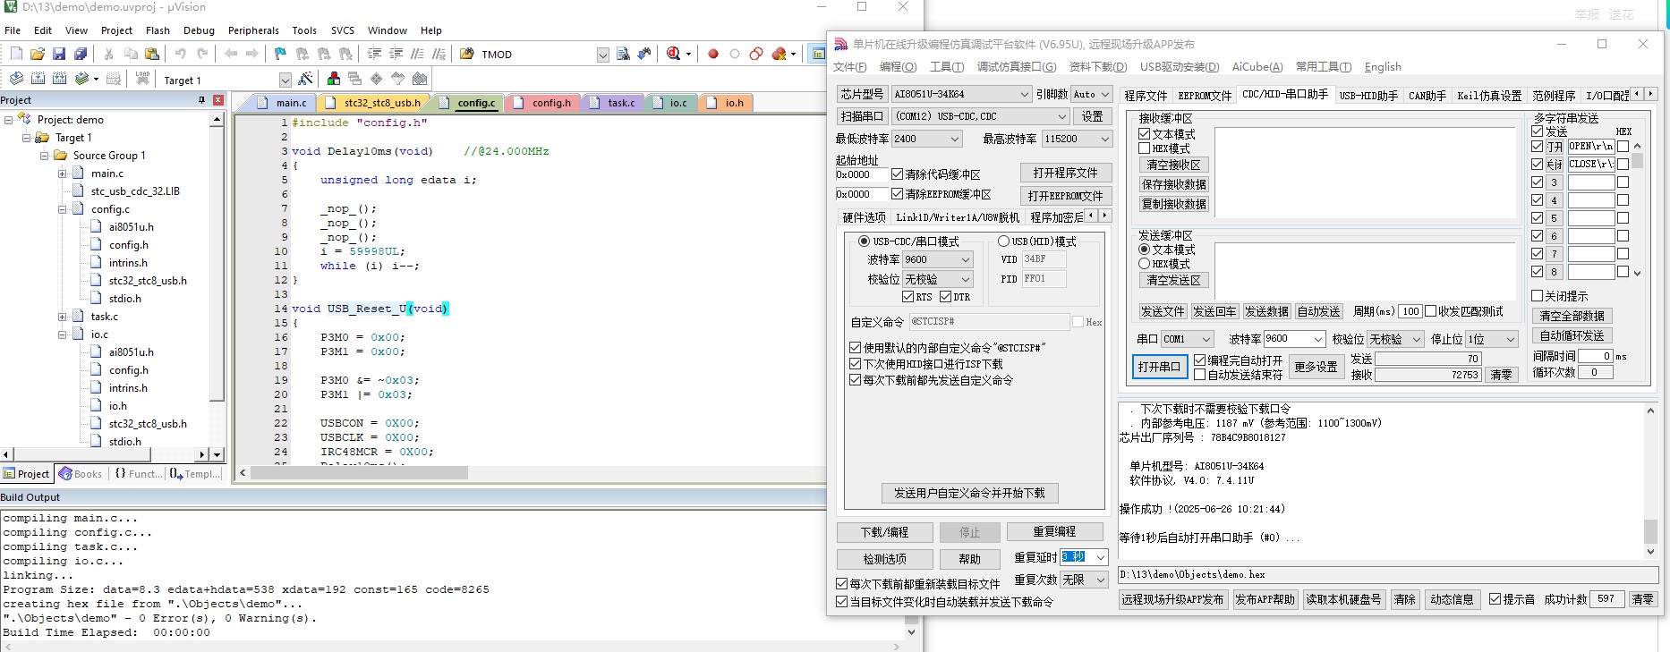Insert breakpoint with red dot icon
The height and width of the screenshot is (652, 1670).
713,54
